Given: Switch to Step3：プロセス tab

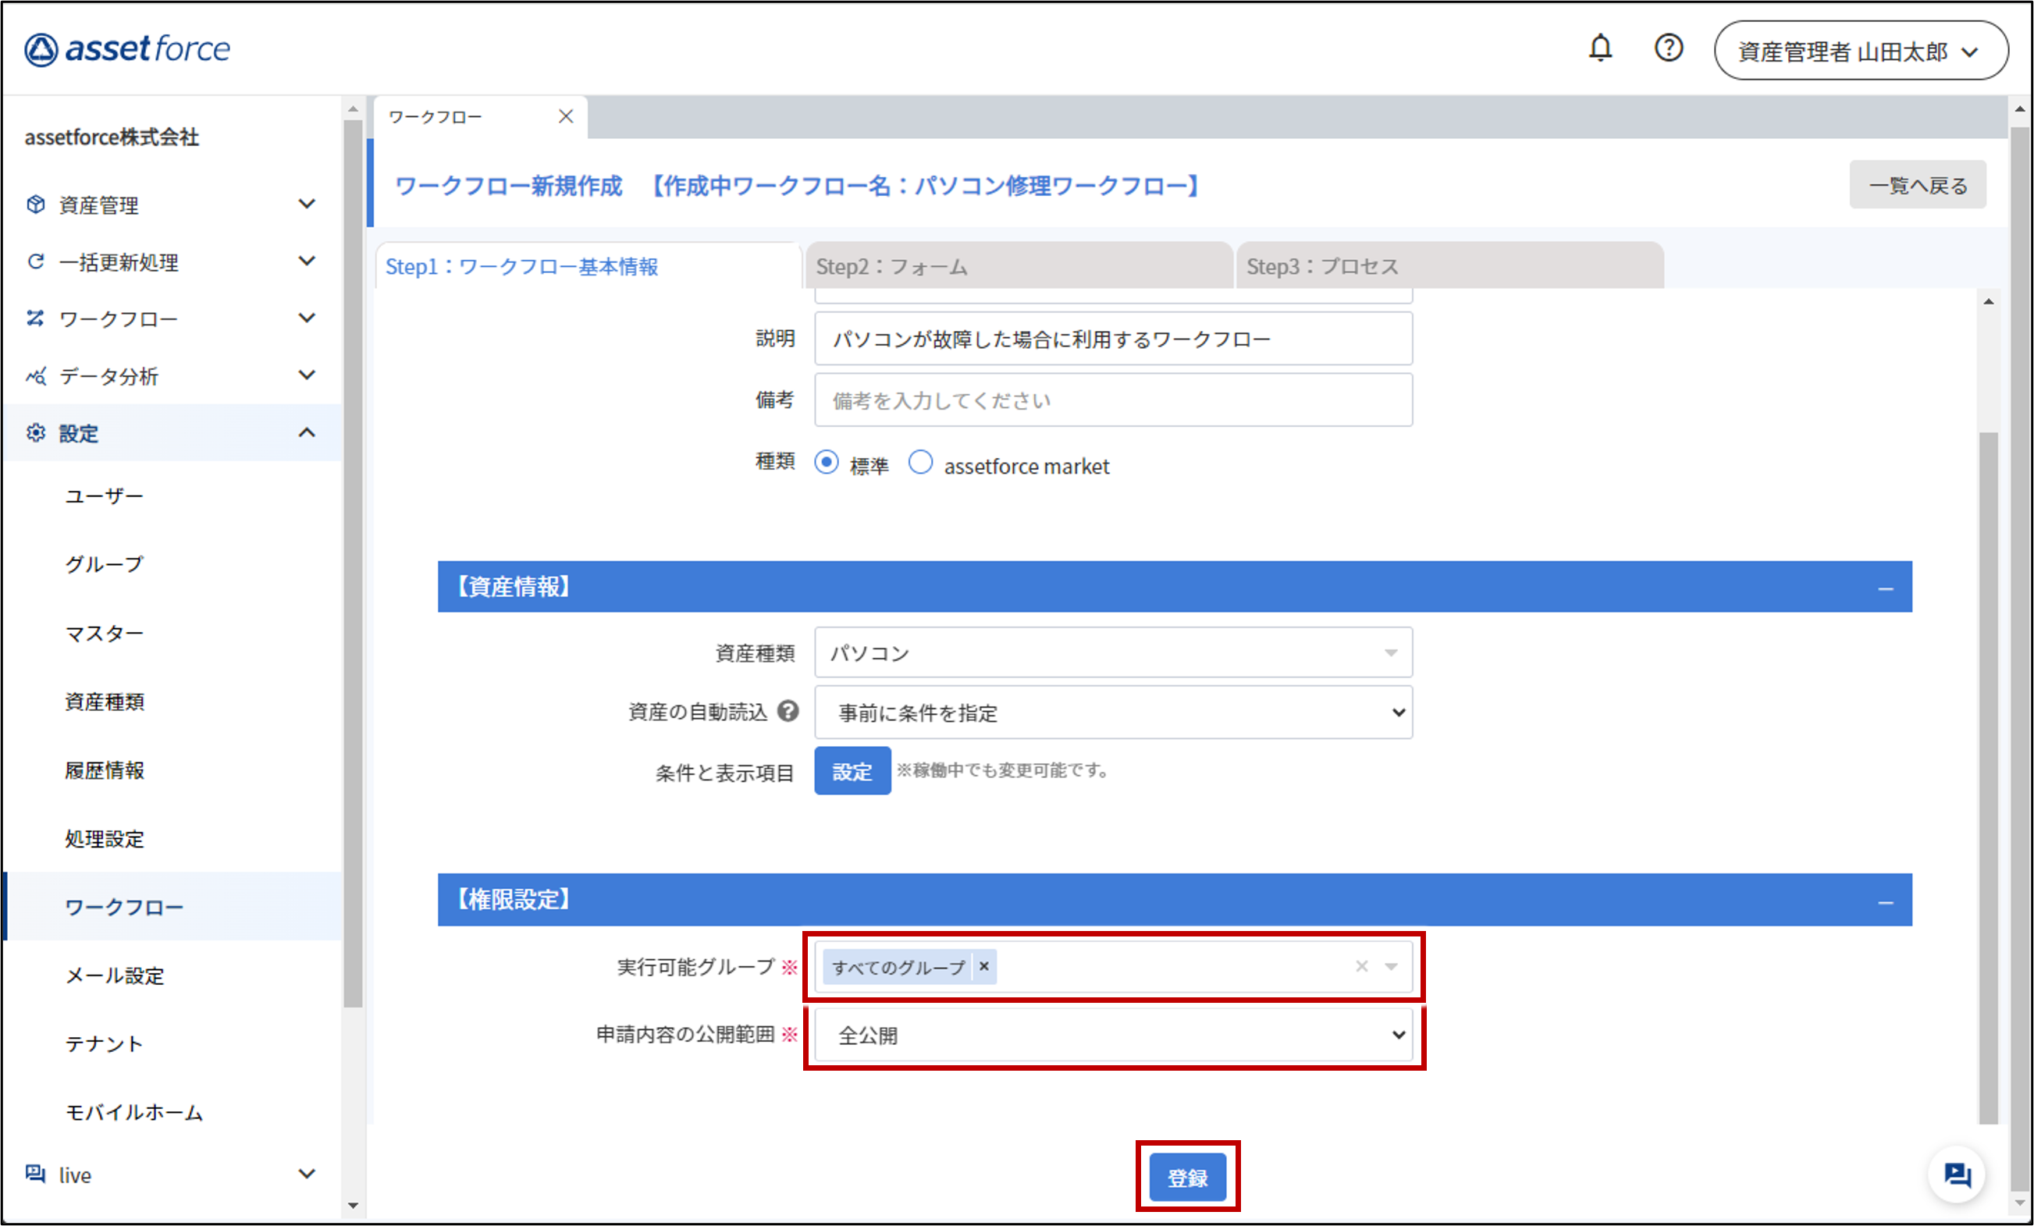Looking at the screenshot, I should point(1449,266).
